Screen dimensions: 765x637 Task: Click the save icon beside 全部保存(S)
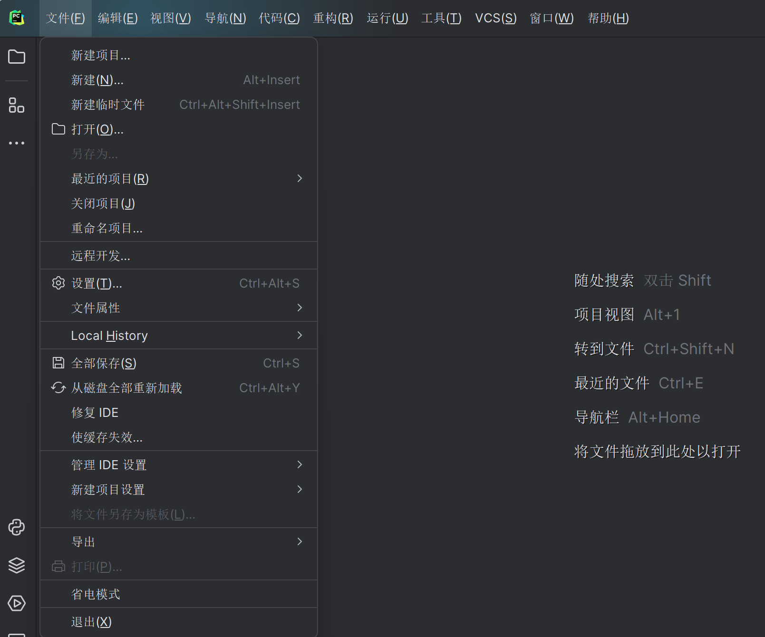pos(58,363)
